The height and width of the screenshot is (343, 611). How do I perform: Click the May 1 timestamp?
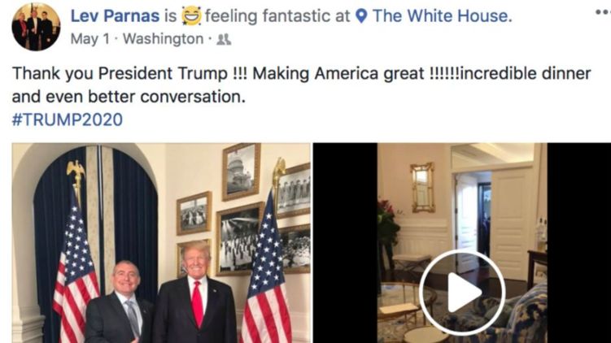click(90, 39)
